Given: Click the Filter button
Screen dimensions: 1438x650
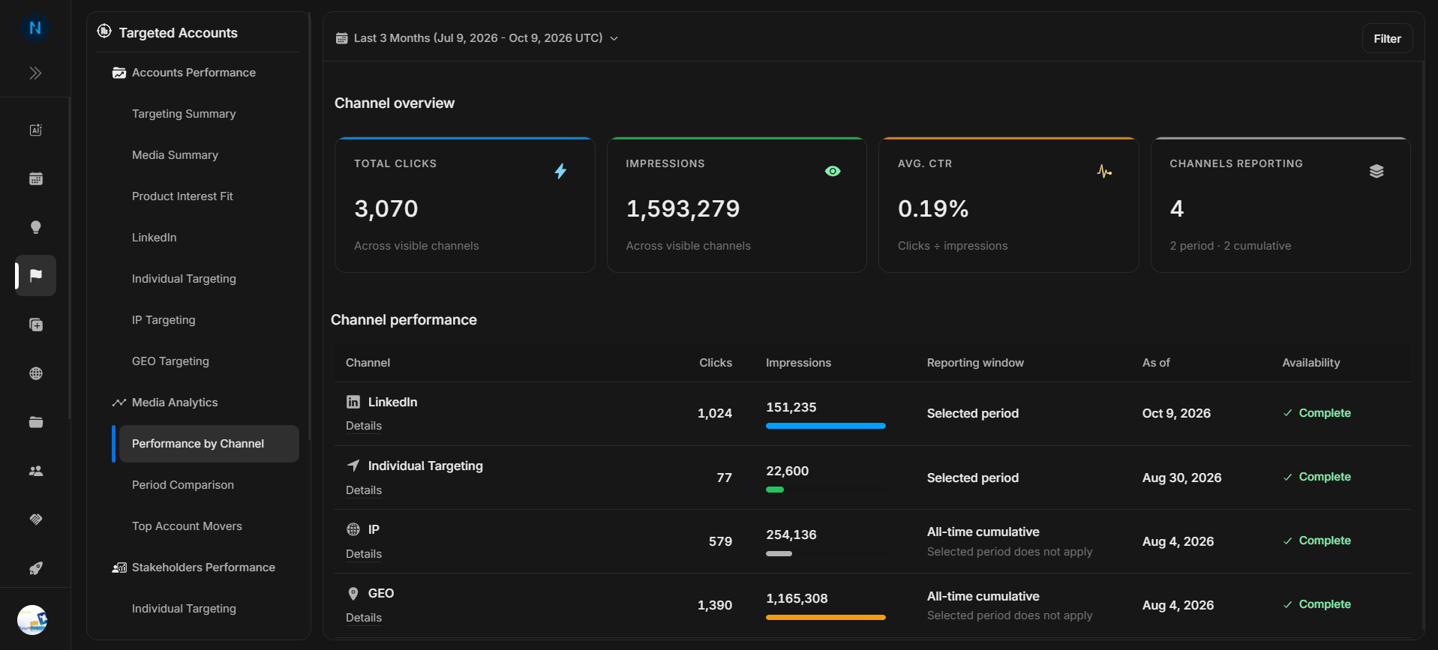Looking at the screenshot, I should pos(1387,39).
